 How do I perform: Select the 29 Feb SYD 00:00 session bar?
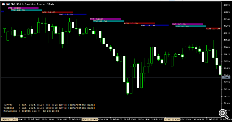click(187, 24)
